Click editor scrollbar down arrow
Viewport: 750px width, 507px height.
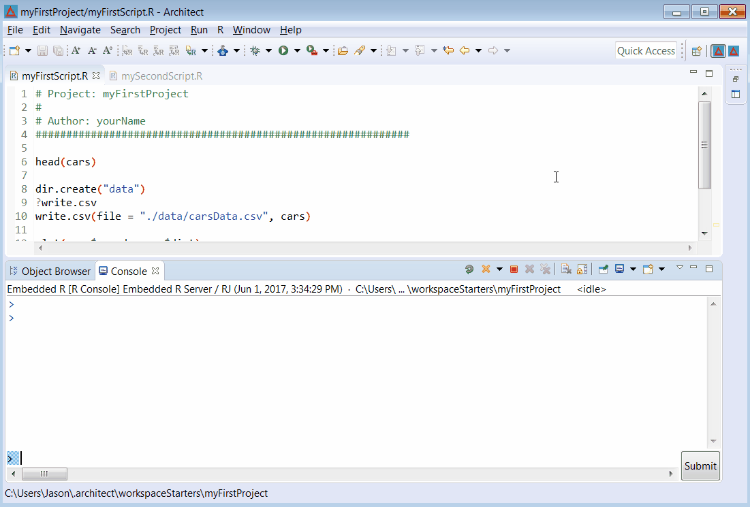click(x=704, y=233)
